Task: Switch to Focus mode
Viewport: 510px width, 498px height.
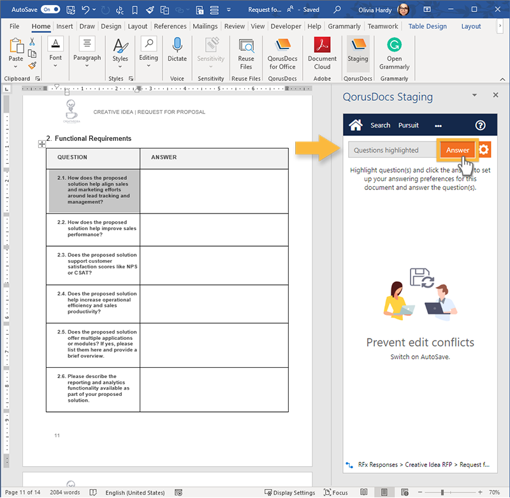Action: click(x=336, y=493)
